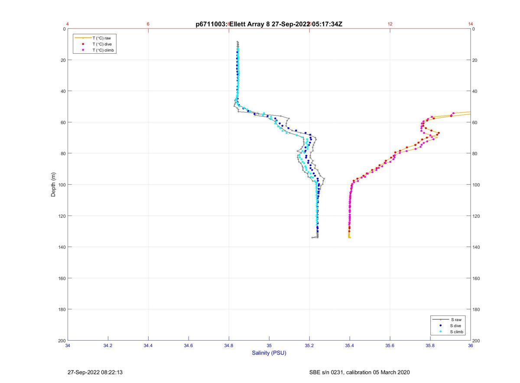The image size is (520, 383).
Task: Click left depth tick label 100
Action: (x=62, y=185)
